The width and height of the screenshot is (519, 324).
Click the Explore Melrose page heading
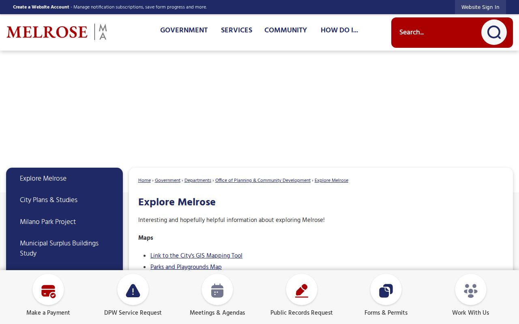177,202
